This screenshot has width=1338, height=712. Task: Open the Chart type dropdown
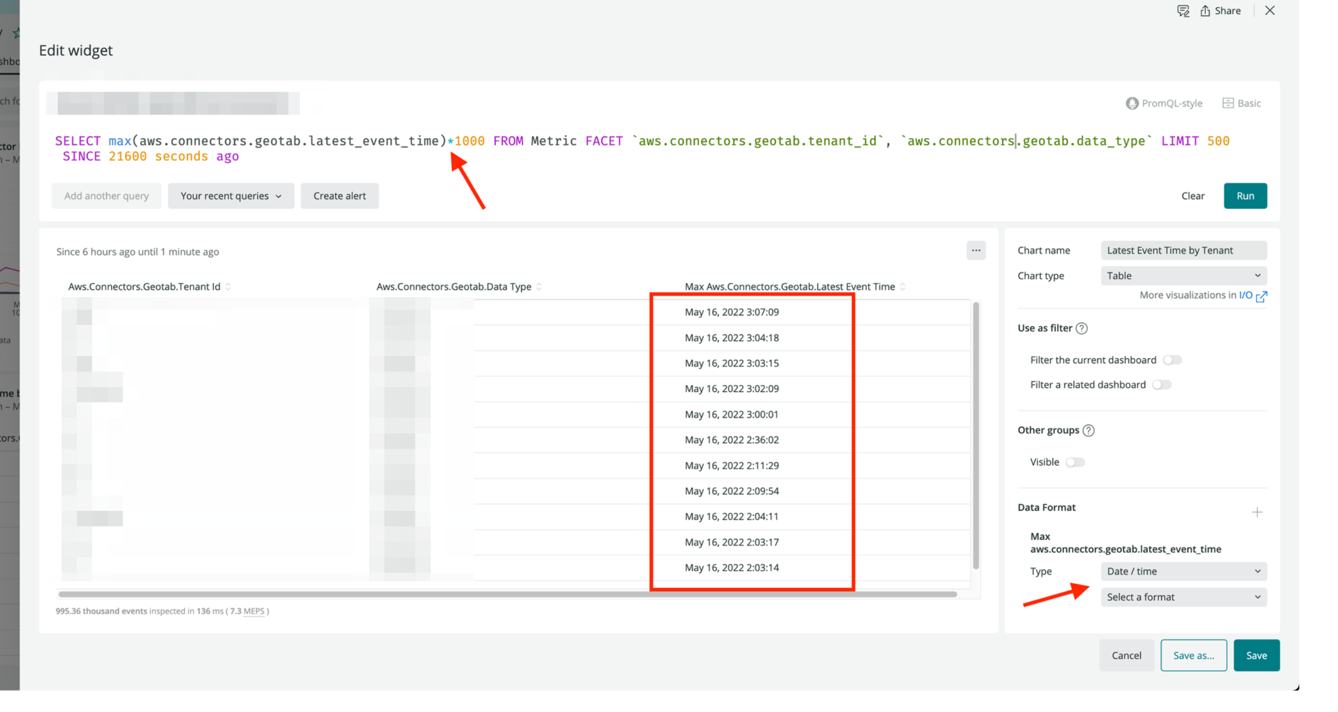pos(1184,275)
